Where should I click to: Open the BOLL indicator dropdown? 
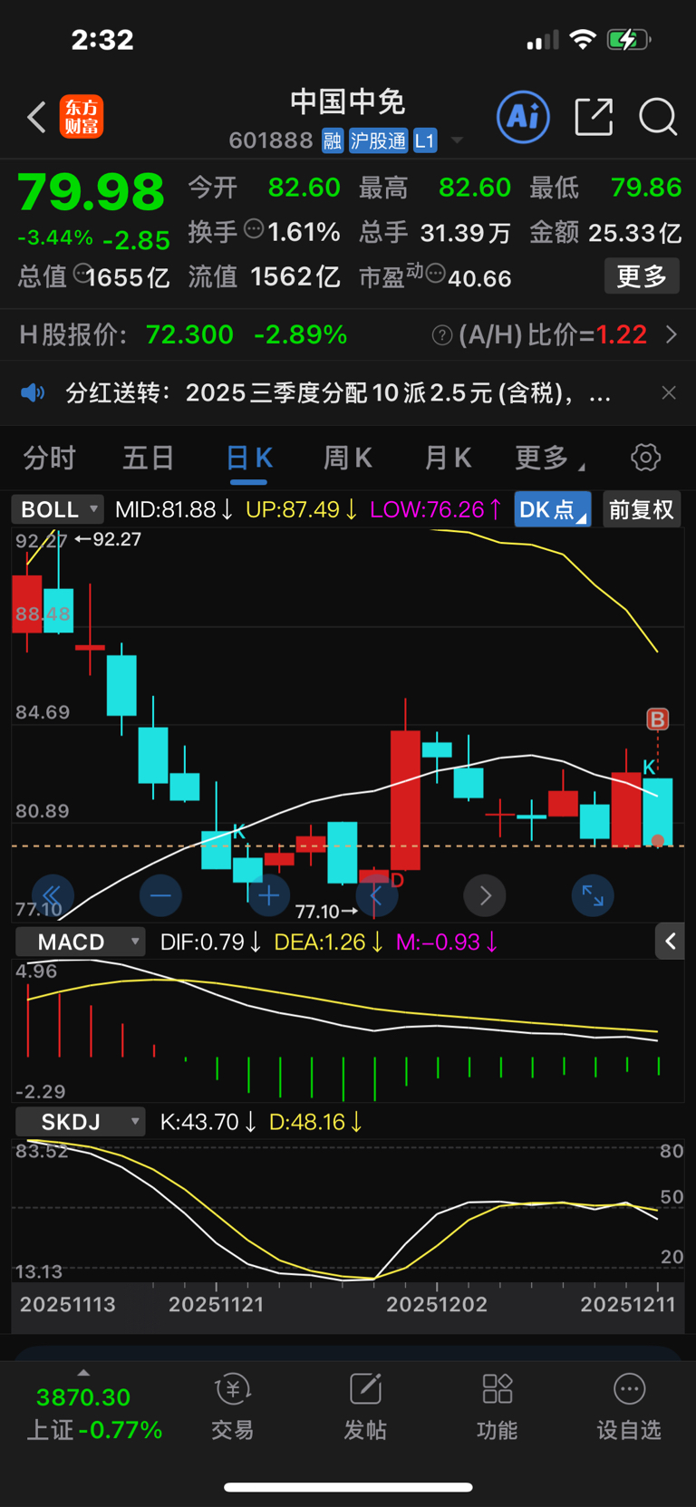[x=57, y=509]
